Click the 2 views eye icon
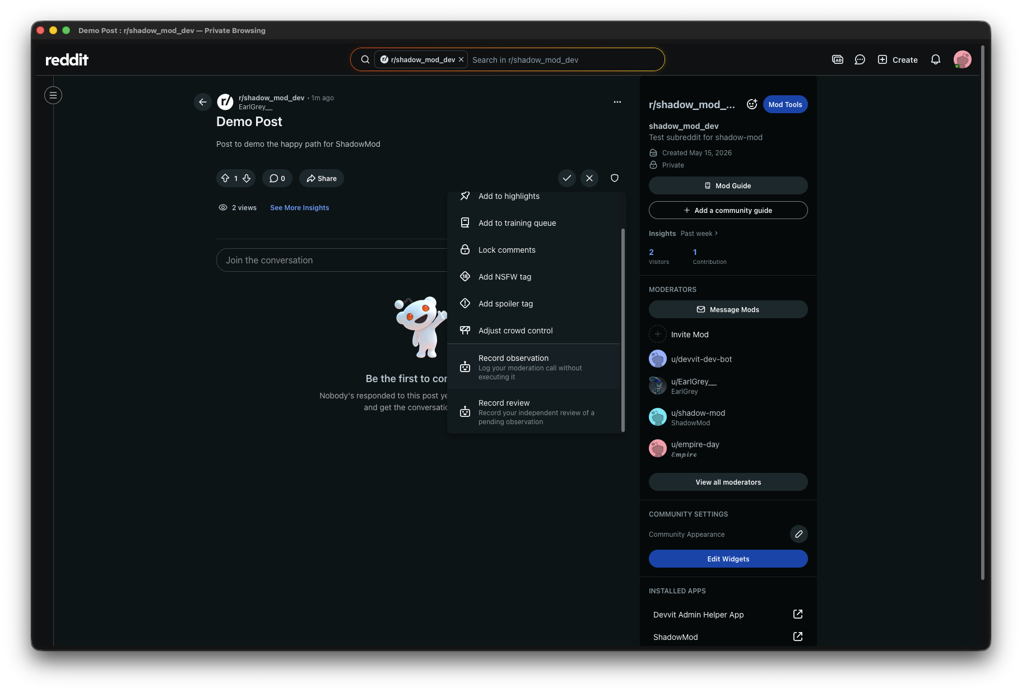The height and width of the screenshot is (692, 1022). pos(223,207)
